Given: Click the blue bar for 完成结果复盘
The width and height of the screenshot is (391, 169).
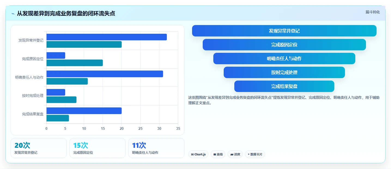Looking at the screenshot, I should pos(84,111).
